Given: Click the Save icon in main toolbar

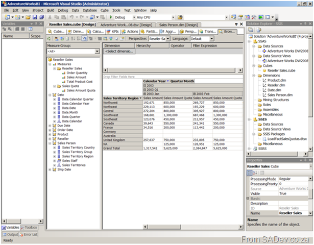Looking at the screenshot, I should click(35, 17).
